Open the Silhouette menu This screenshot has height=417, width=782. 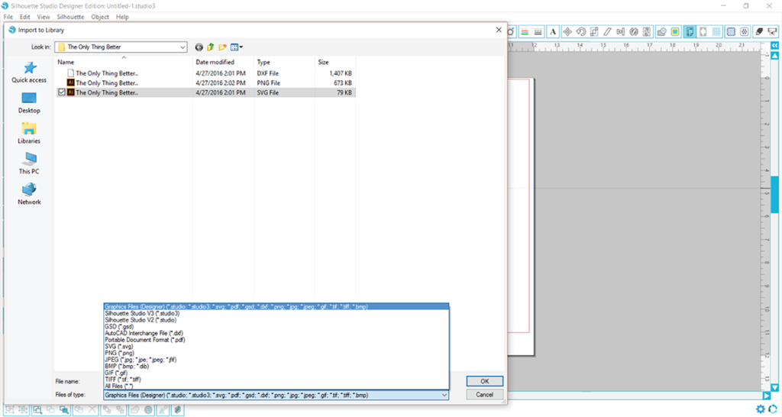[70, 17]
